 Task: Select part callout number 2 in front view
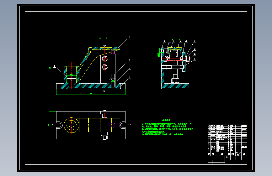point(130,69)
